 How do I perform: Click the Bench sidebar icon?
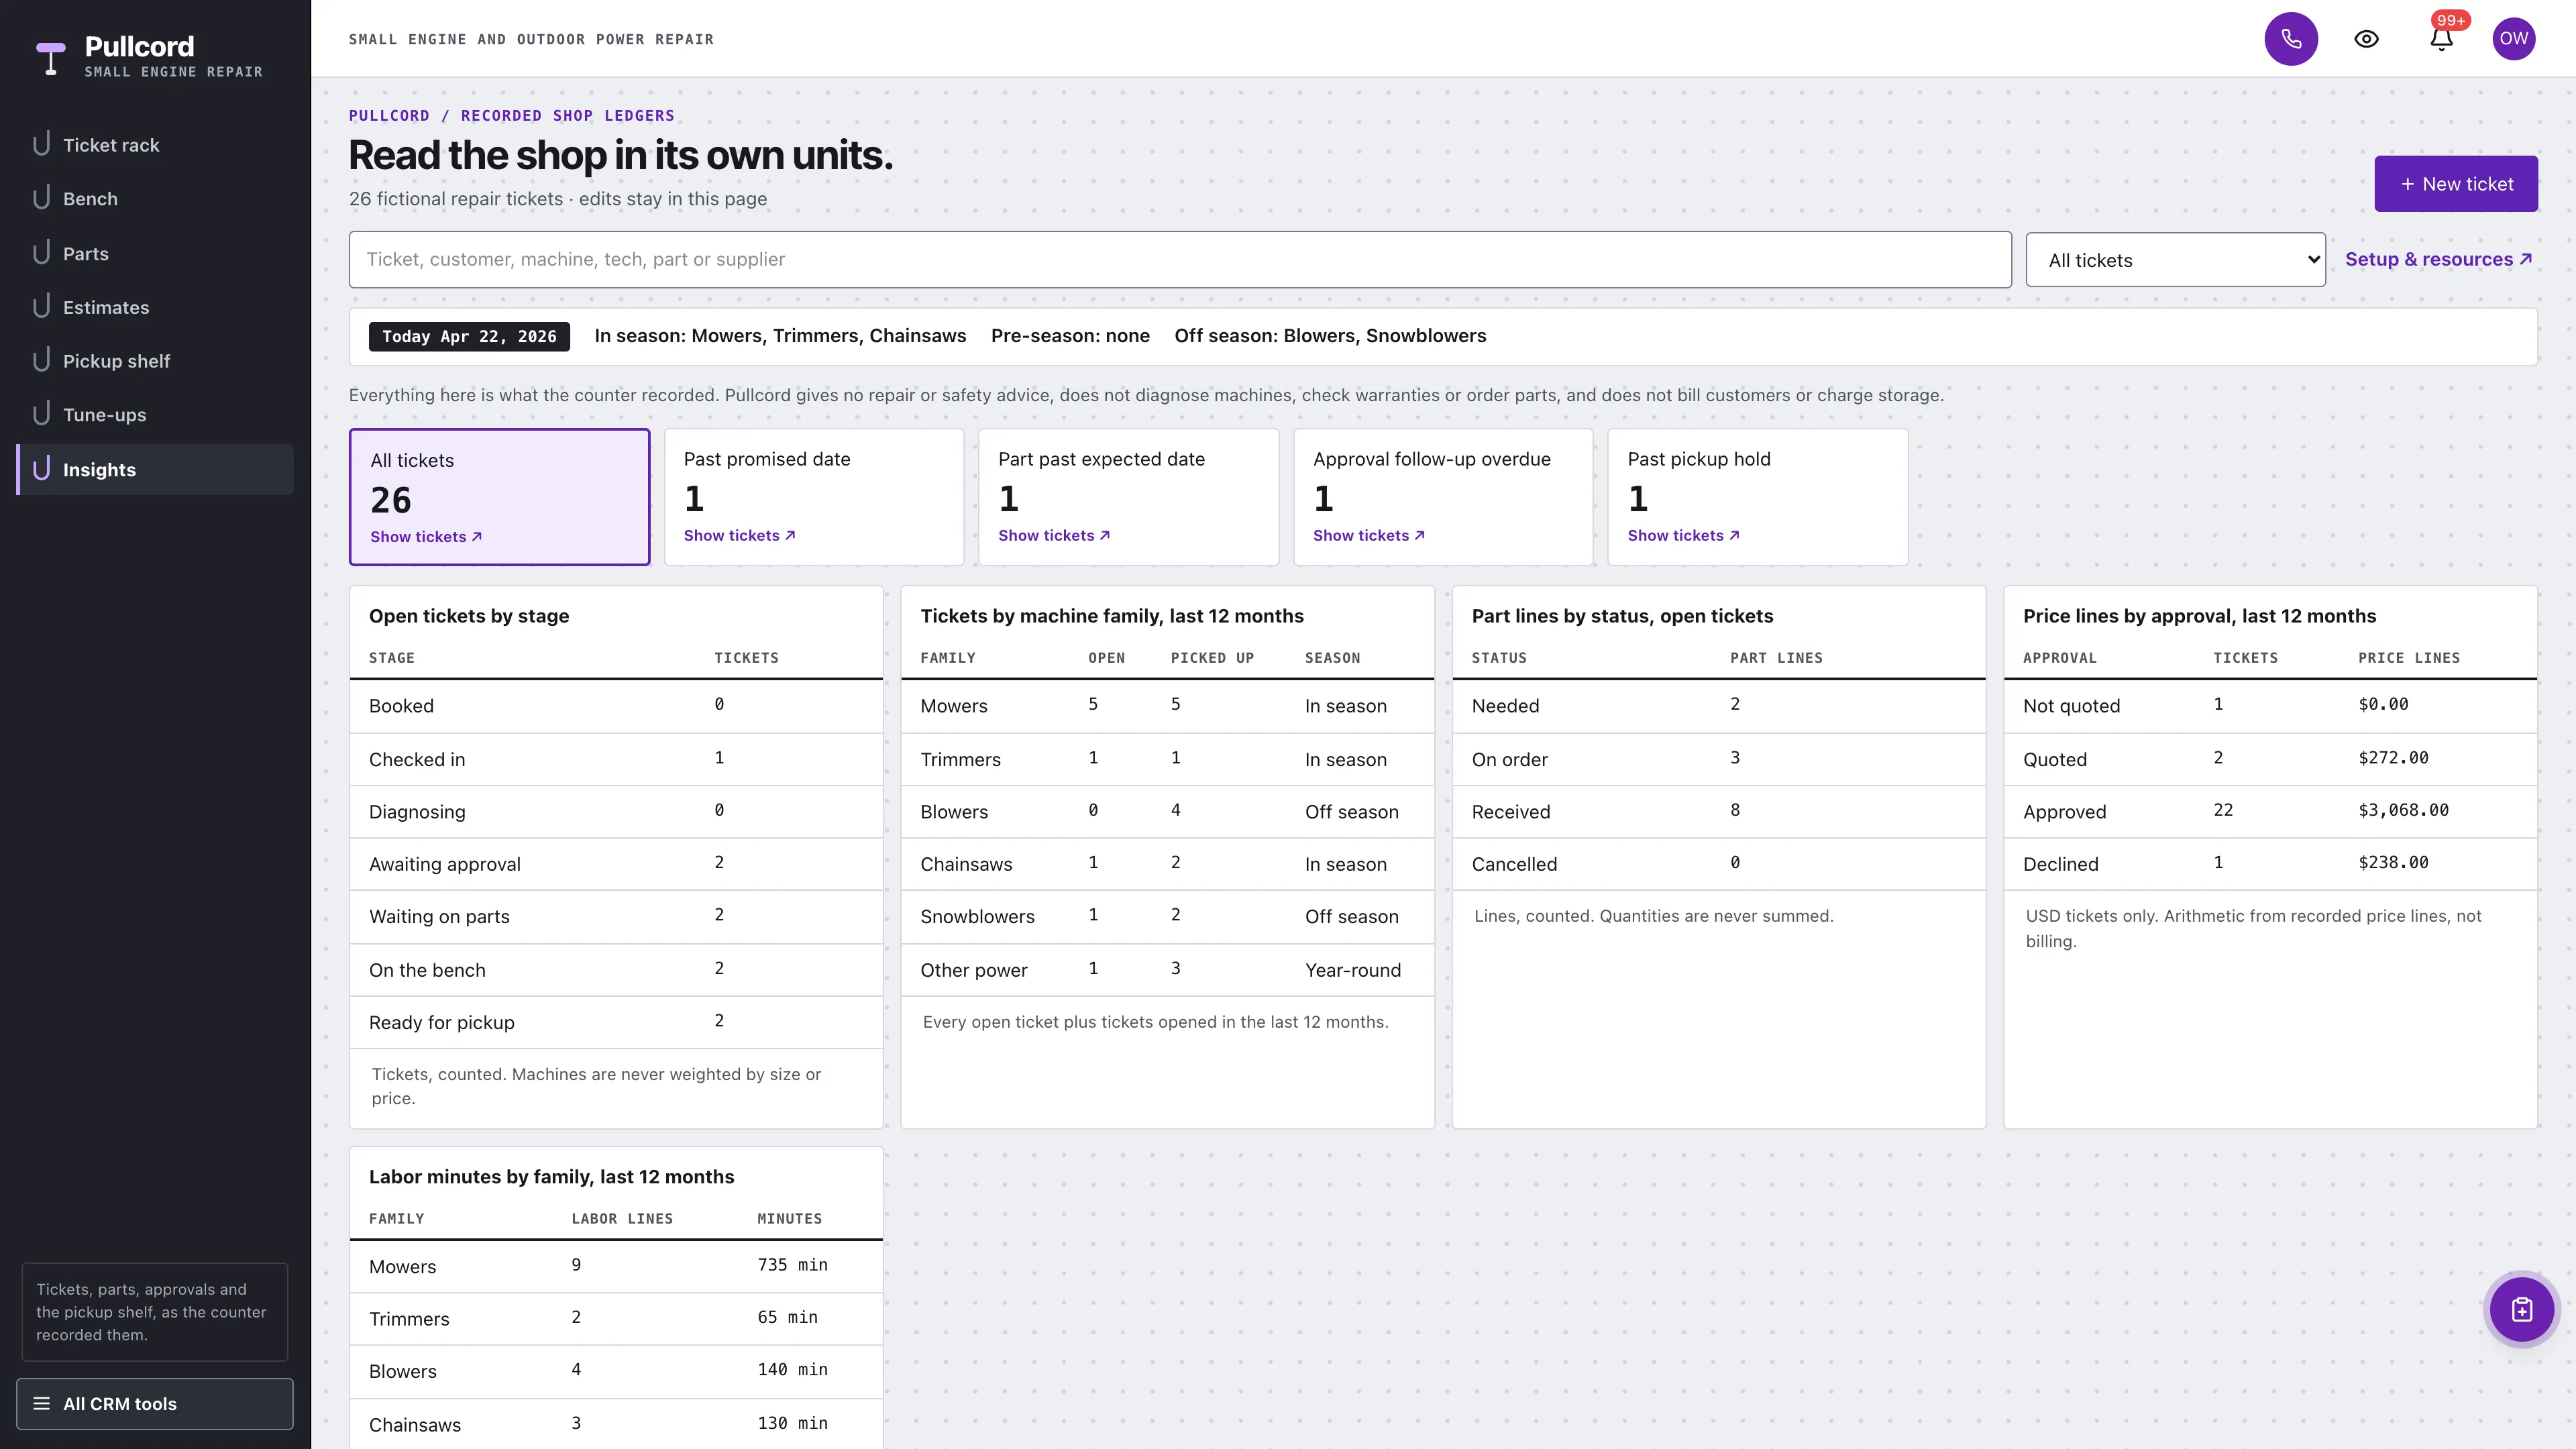point(41,198)
